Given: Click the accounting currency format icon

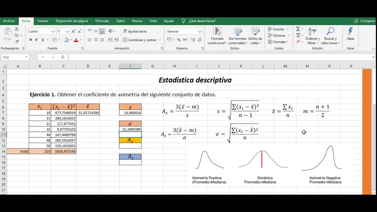Looking at the screenshot, I should pyautogui.click(x=169, y=40).
